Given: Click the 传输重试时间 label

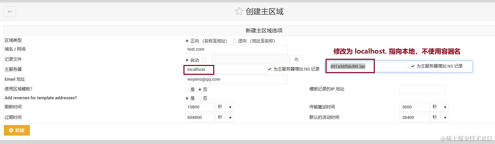Looking at the screenshot, I should tap(322, 107).
